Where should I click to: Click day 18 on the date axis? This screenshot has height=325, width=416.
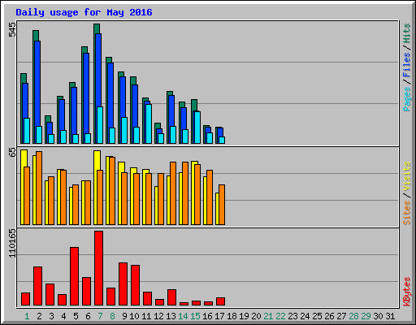coord(232,316)
